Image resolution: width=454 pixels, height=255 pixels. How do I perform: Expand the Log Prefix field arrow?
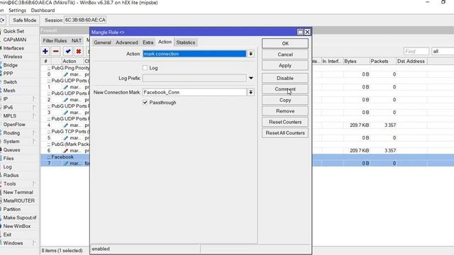point(250,78)
